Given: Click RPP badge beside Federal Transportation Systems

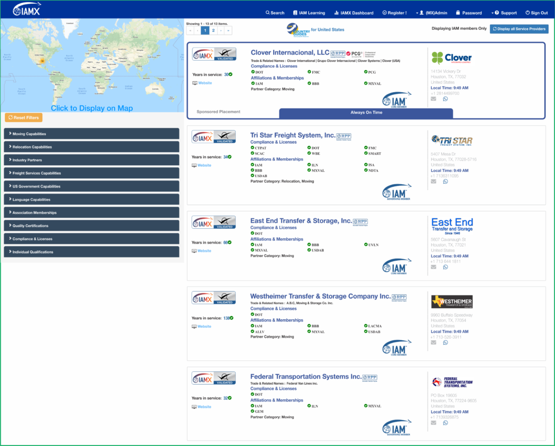Looking at the screenshot, I should pyautogui.click(x=370, y=378).
